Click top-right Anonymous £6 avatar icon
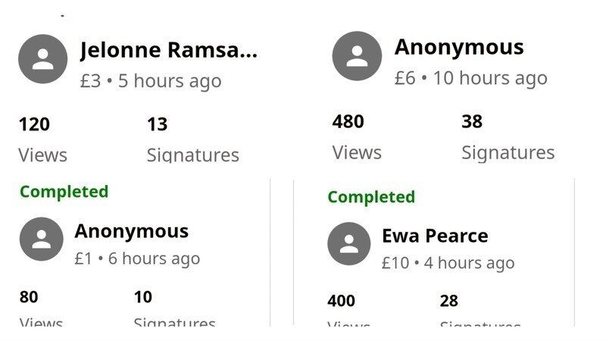Screen dimensions: 606x341 point(357,56)
